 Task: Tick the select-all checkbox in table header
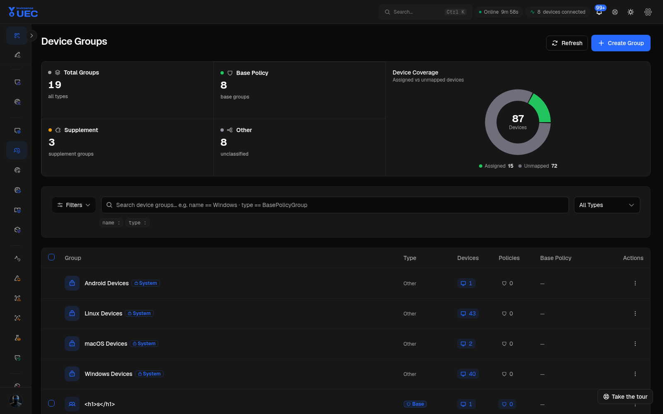click(x=51, y=257)
